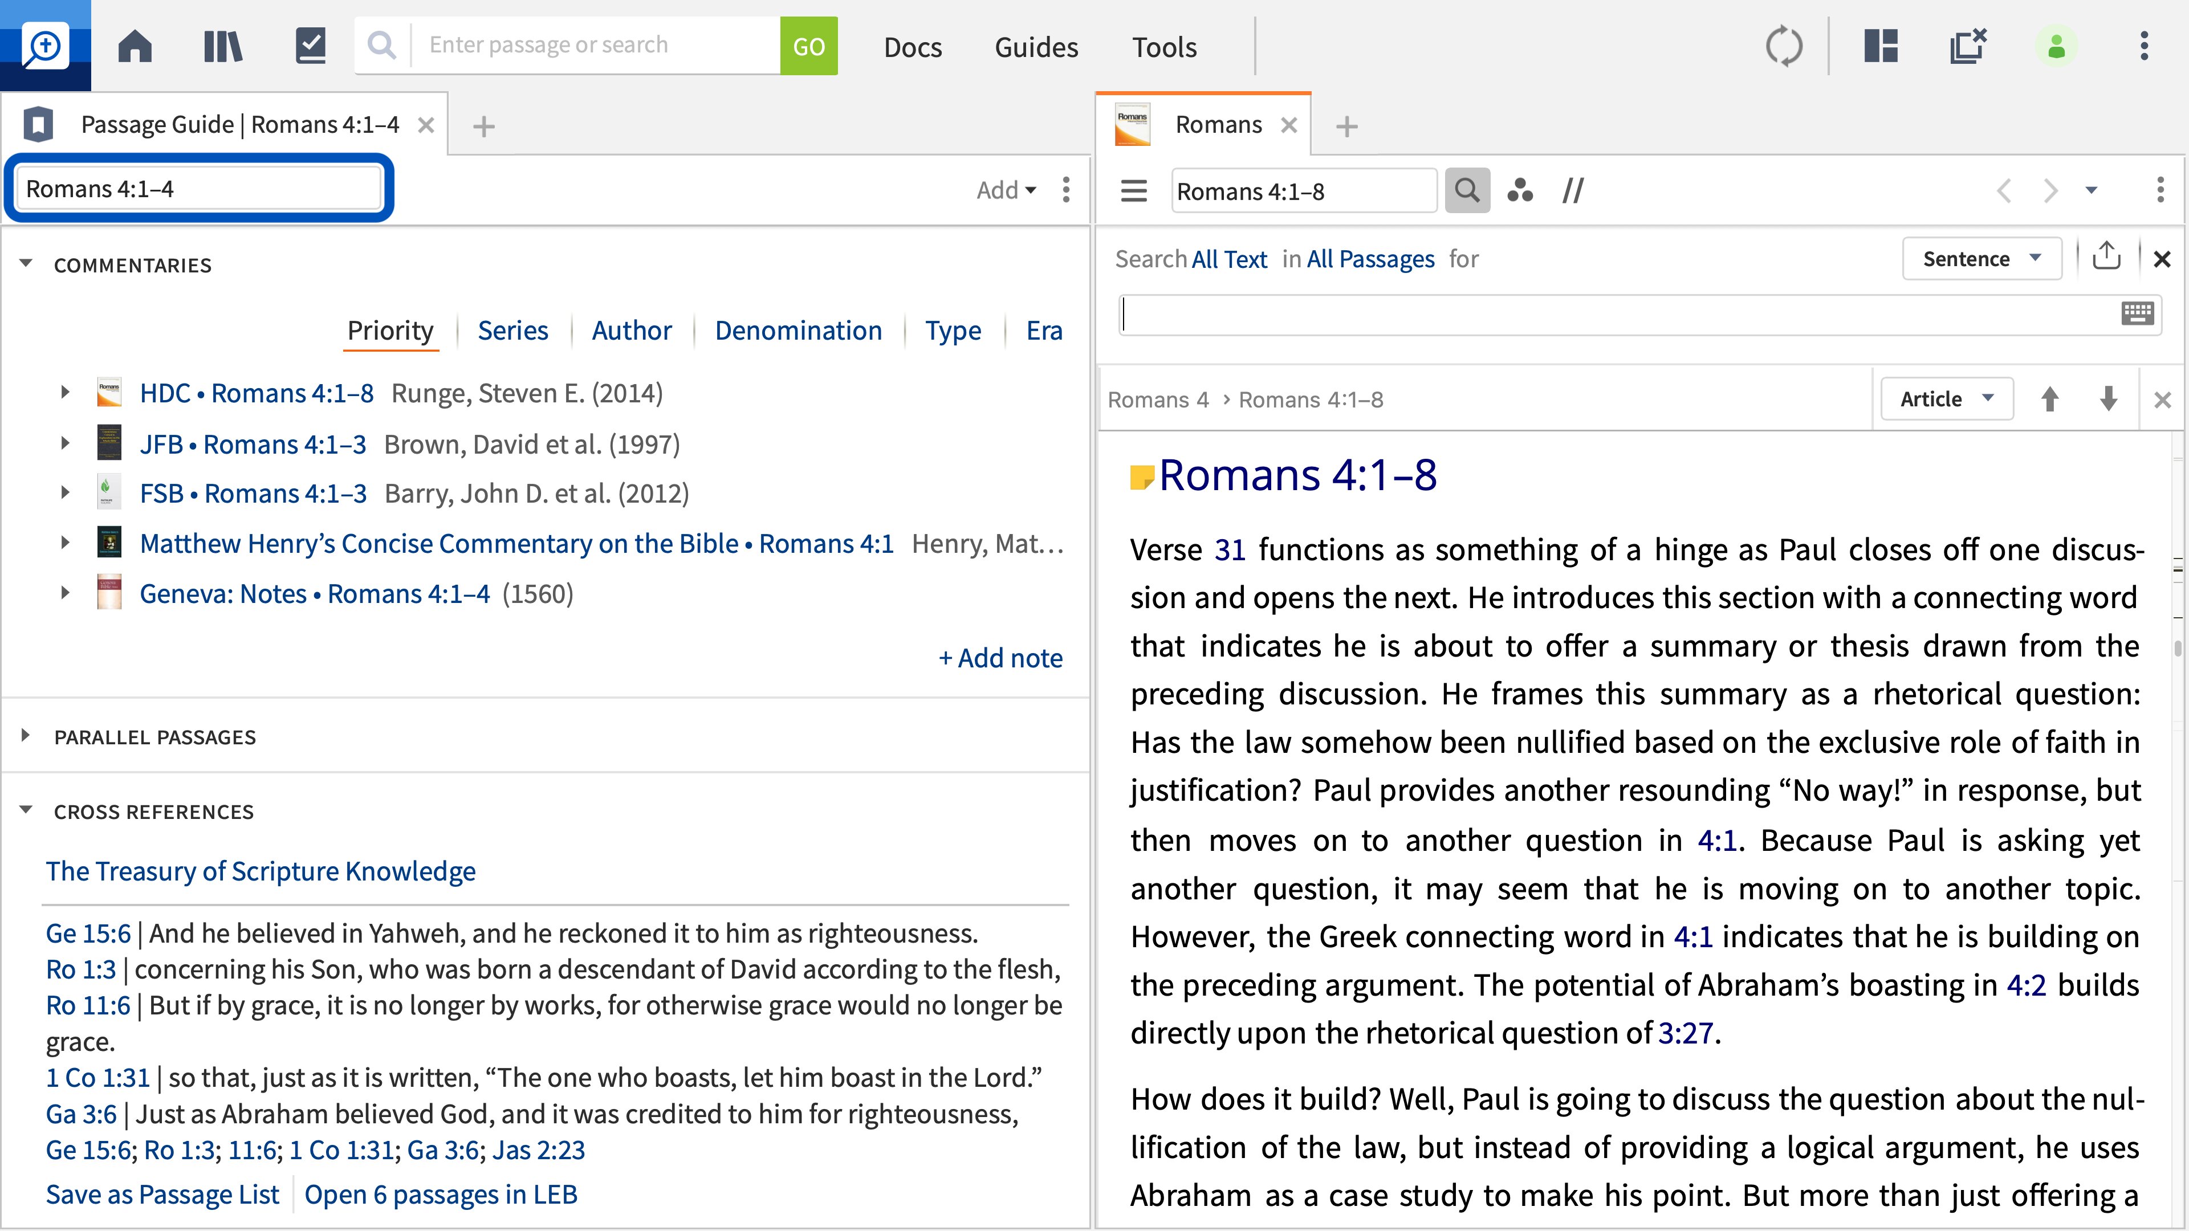Click the yellow note icon beside the heading
The height and width of the screenshot is (1231, 2189).
[1141, 478]
